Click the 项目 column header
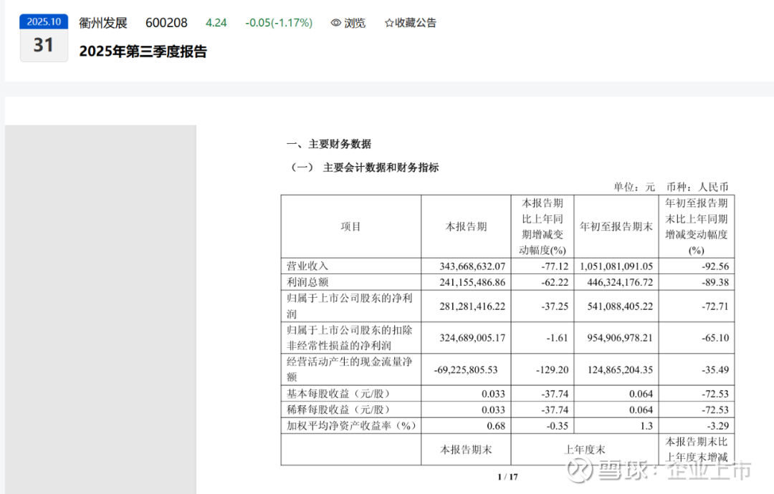This screenshot has width=774, height=494. [350, 226]
